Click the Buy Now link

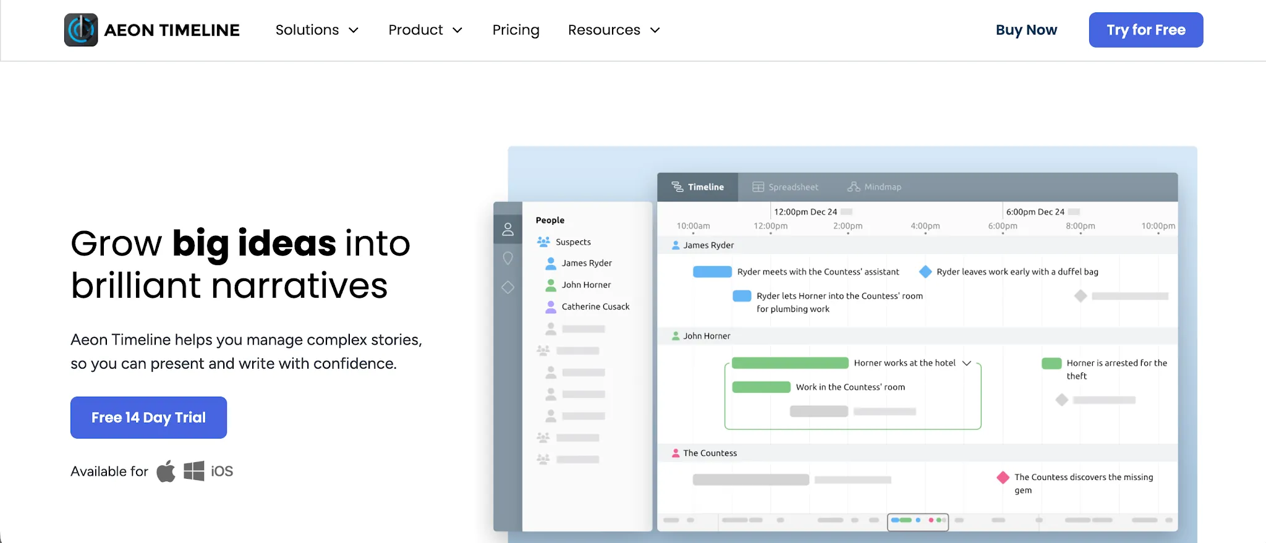point(1026,30)
